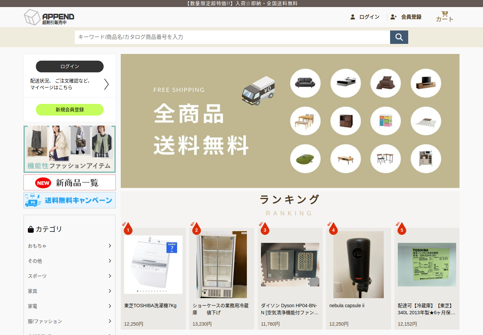The width and height of the screenshot is (483, 335).
Task: Click the 会員登録 add-user icon
Action: pos(393,17)
